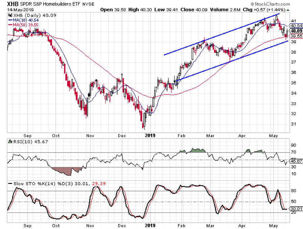The height and width of the screenshot is (229, 303).
Task: Click the High 40.30 value
Action: [140, 10]
